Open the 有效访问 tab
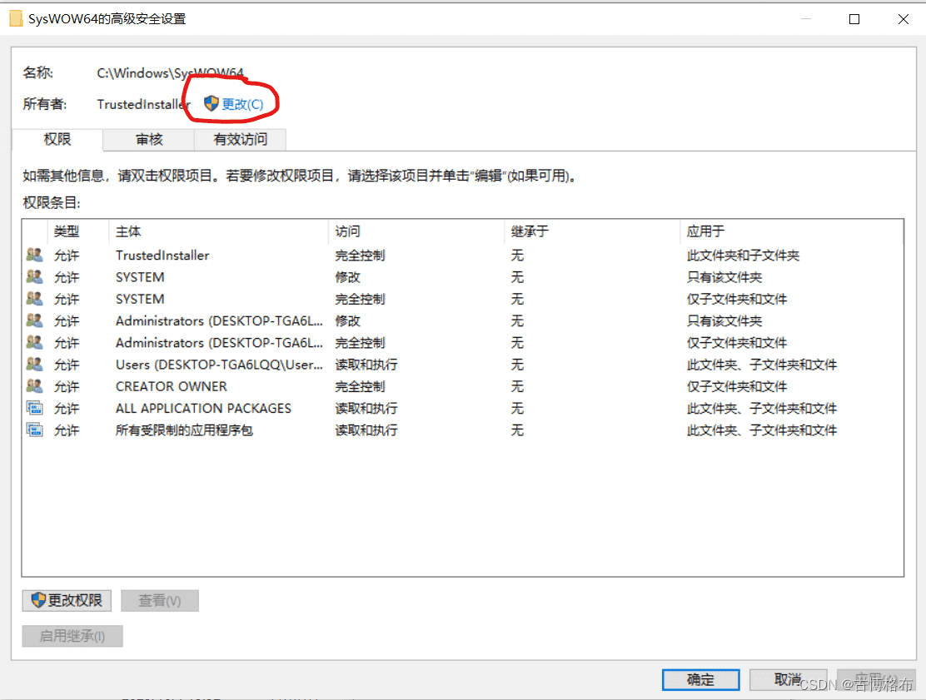Viewport: 926px width, 700px height. [x=240, y=140]
